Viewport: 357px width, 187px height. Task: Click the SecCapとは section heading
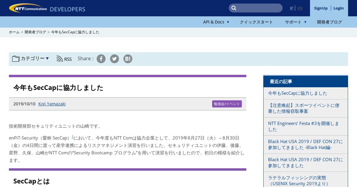pyautogui.click(x=32, y=181)
